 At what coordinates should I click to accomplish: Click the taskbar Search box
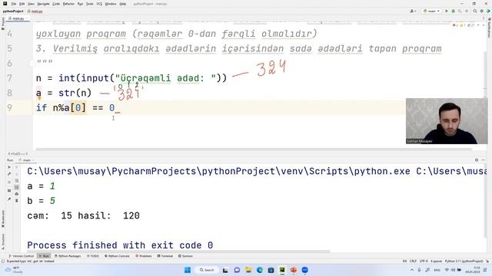pyautogui.click(x=207, y=270)
